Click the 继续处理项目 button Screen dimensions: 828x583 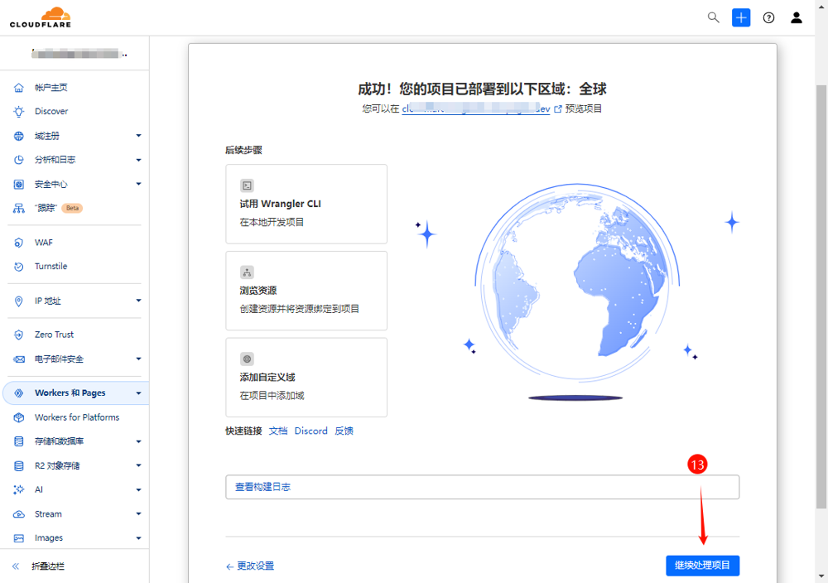point(702,566)
